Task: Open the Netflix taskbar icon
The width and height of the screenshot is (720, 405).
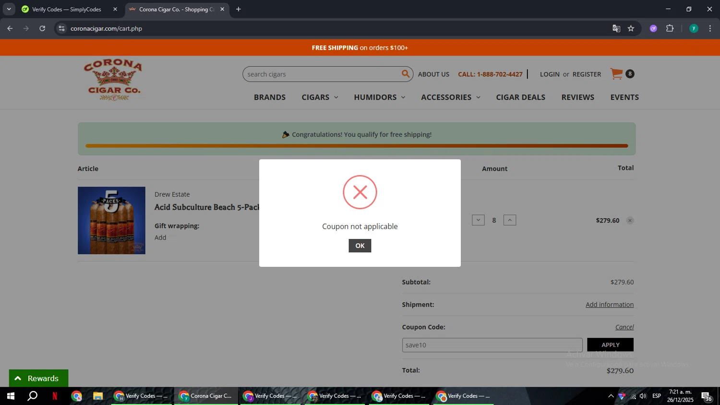Action: (x=55, y=396)
